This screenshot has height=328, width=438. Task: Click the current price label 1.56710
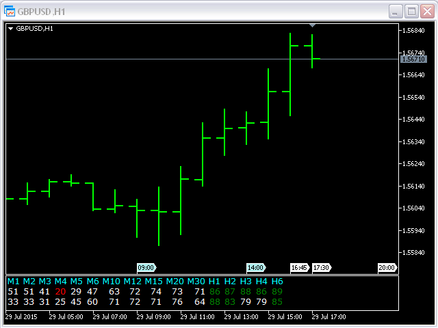pyautogui.click(x=413, y=59)
